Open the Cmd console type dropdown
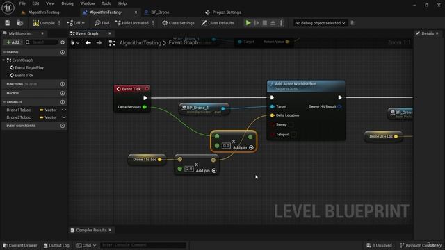This screenshot has height=250, width=445. point(86,245)
